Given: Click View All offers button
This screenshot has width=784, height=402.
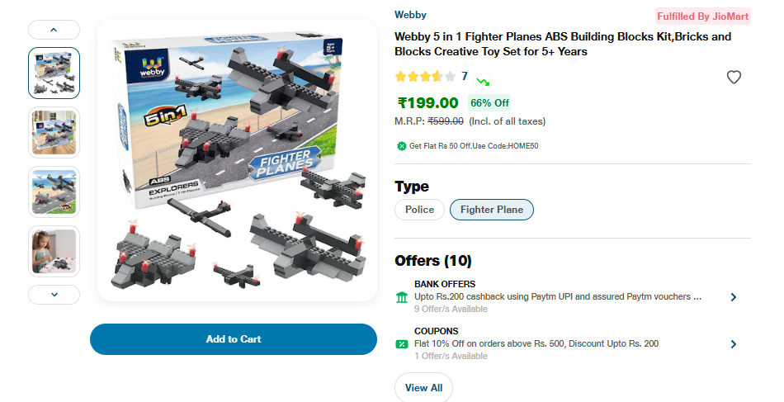Looking at the screenshot, I should coord(423,387).
